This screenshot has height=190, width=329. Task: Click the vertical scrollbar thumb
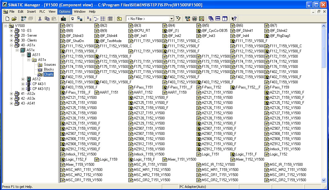point(324,48)
